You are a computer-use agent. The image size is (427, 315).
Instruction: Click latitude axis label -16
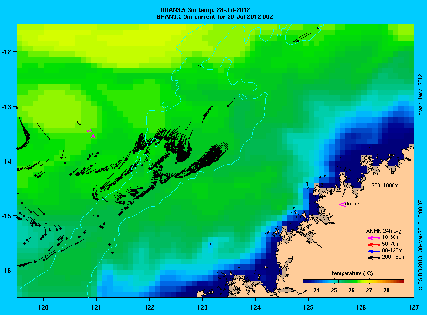tap(5, 270)
